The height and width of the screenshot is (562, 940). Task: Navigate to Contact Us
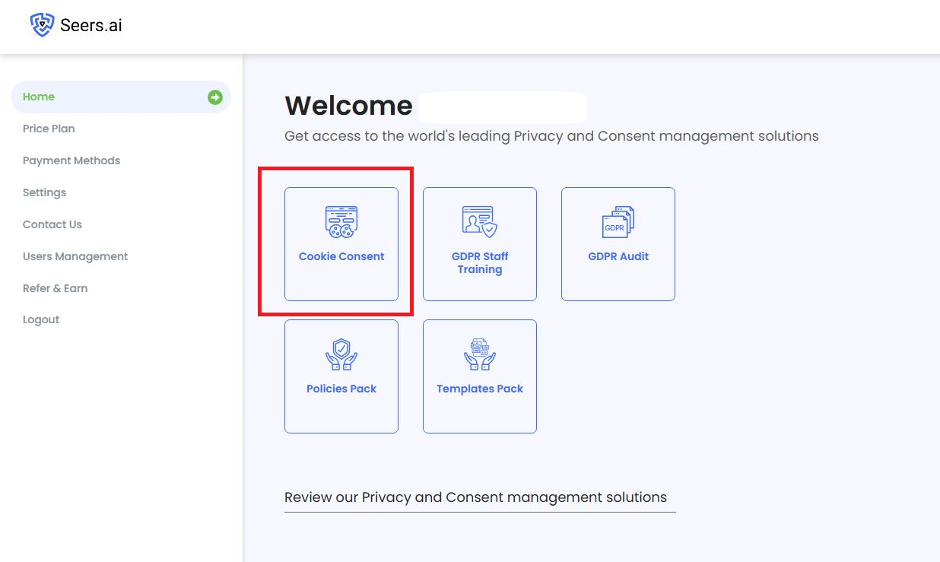click(x=52, y=224)
